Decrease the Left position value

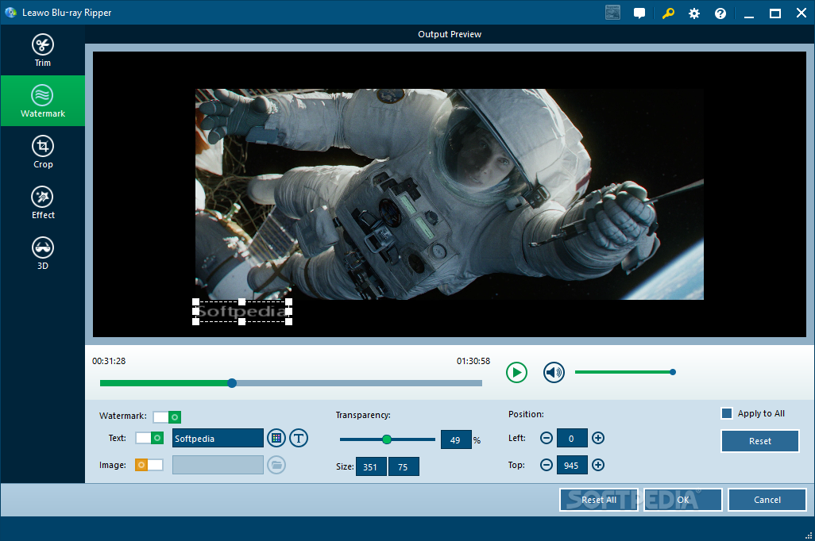547,438
